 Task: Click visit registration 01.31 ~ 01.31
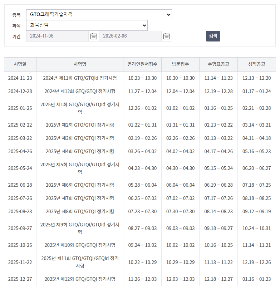181,125
